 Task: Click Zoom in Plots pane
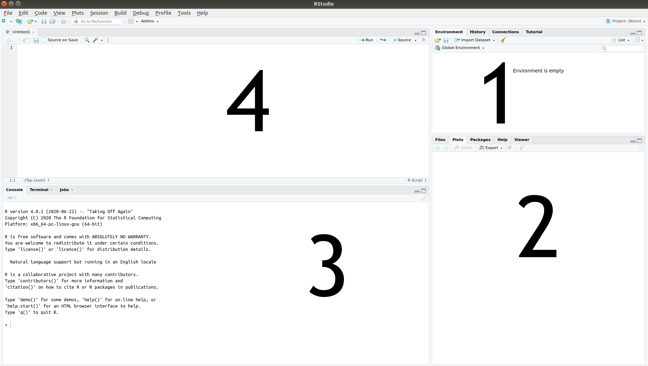coord(463,148)
